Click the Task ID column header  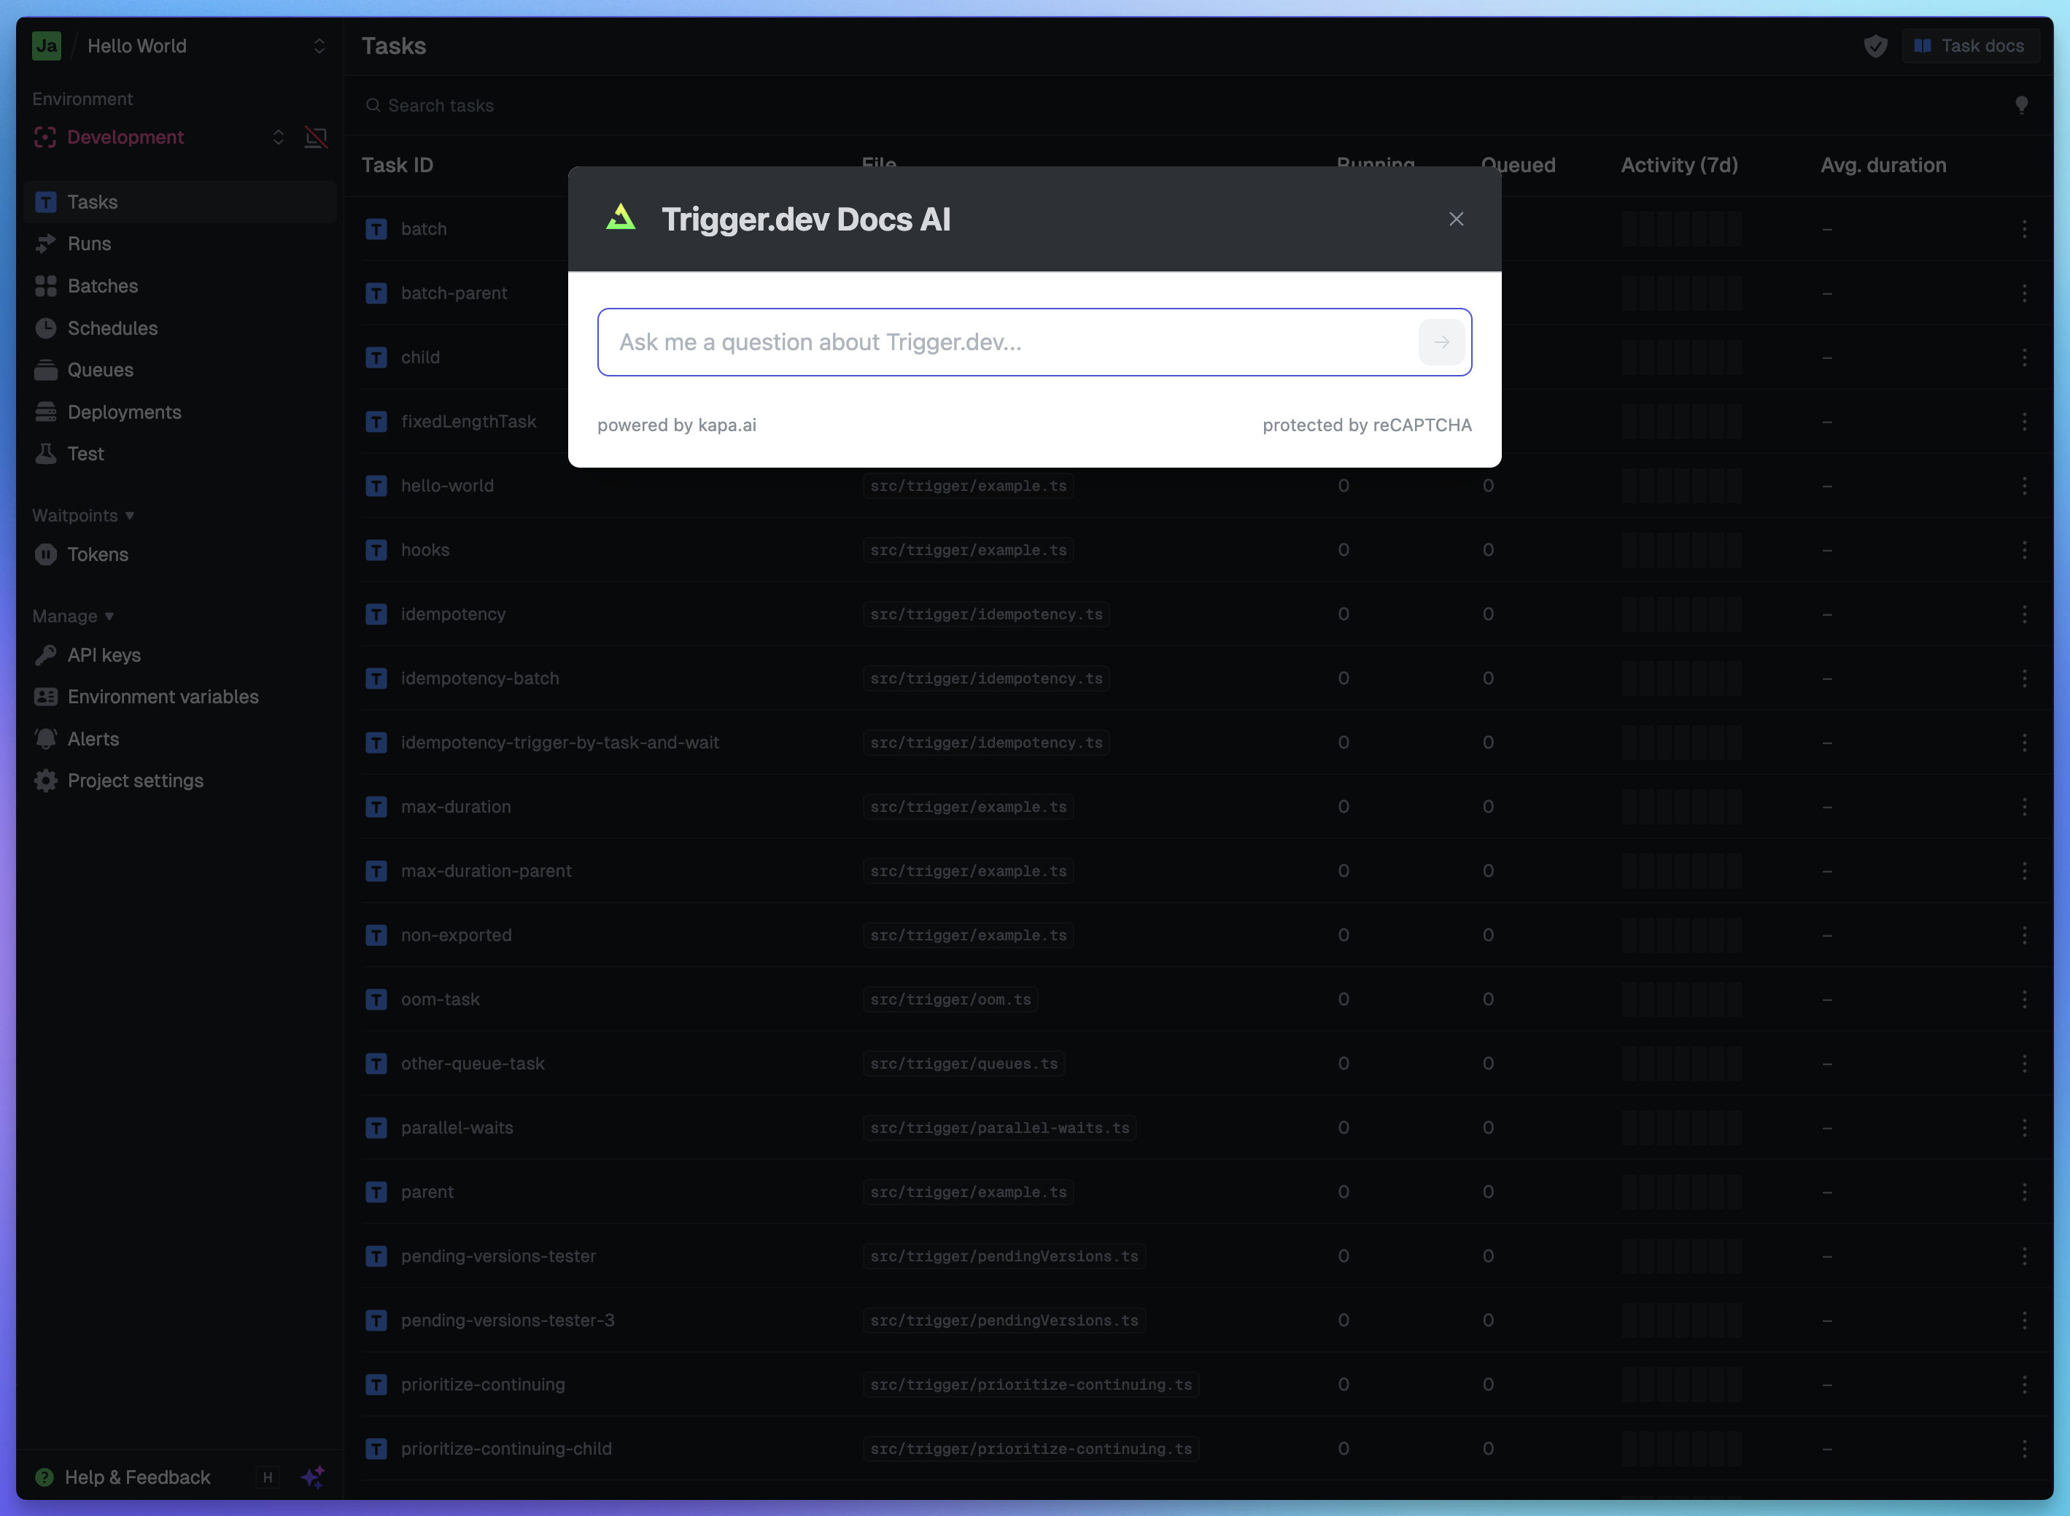click(398, 165)
